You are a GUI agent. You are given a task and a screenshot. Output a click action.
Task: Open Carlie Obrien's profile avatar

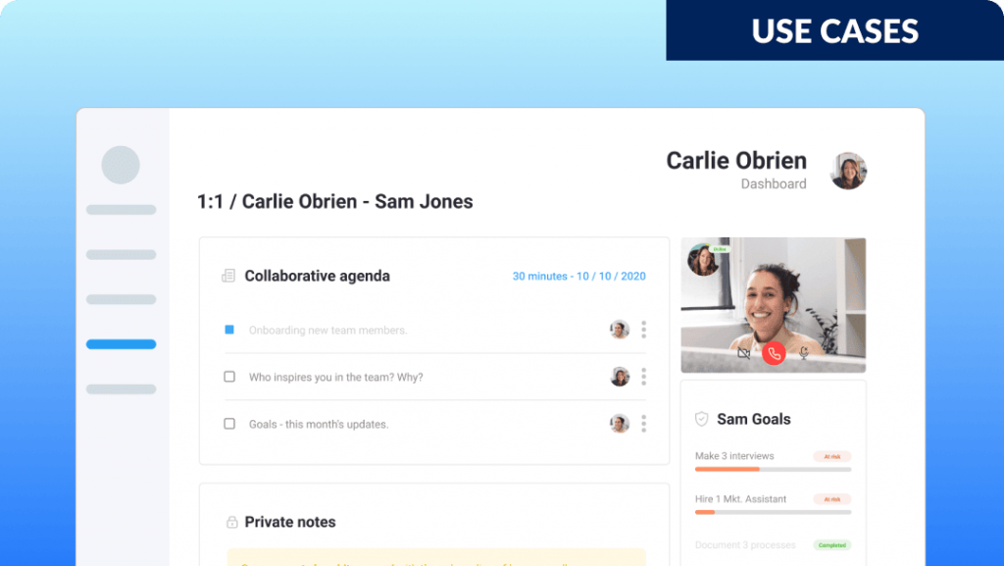[847, 171]
